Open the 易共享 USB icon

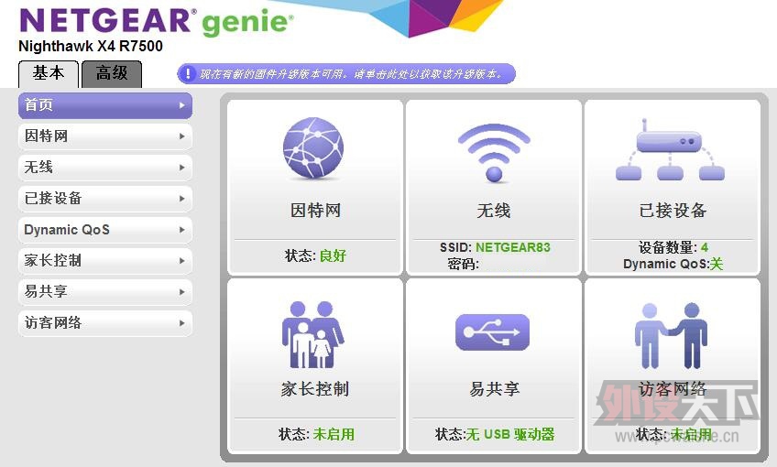492,331
